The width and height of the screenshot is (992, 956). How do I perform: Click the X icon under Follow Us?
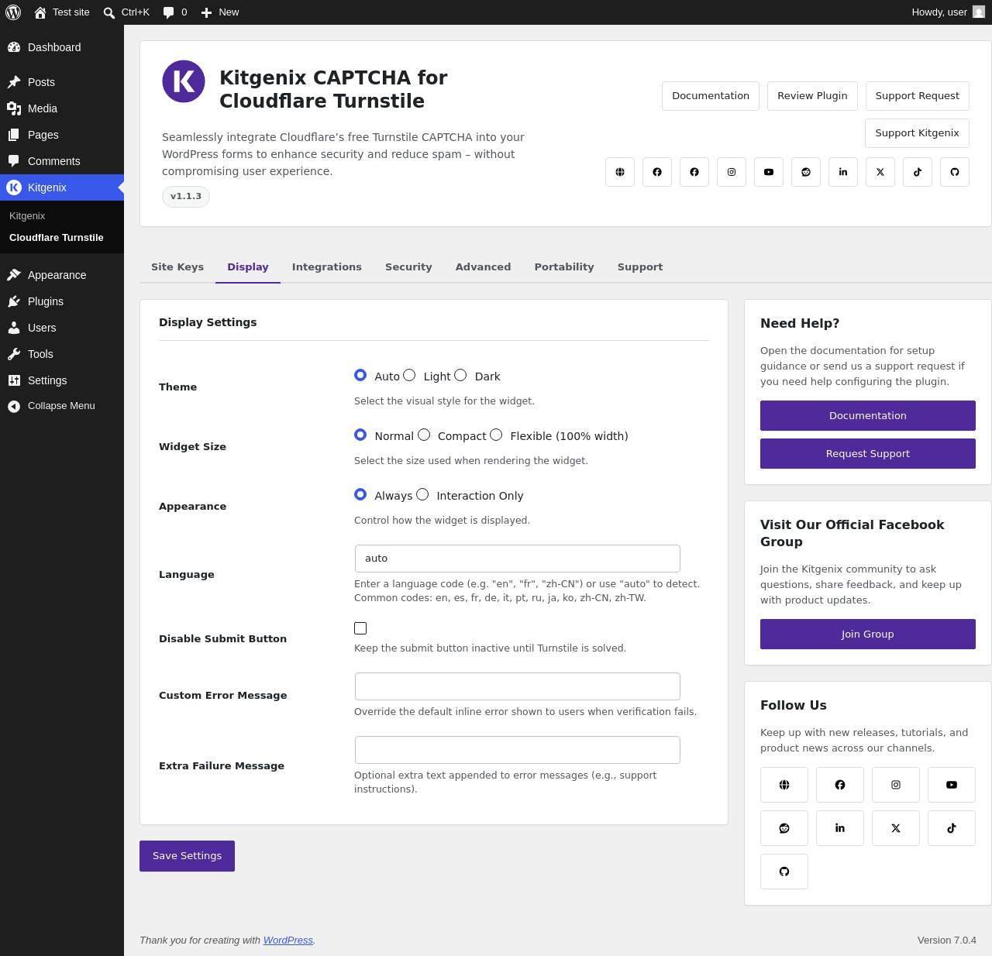(x=896, y=828)
